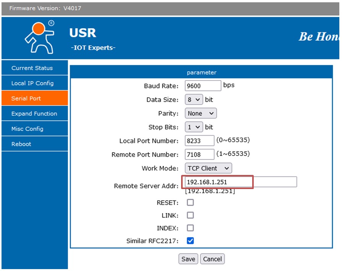Screen dimensions: 342x271
Task: Save the serial port parameters
Action: click(x=188, y=259)
